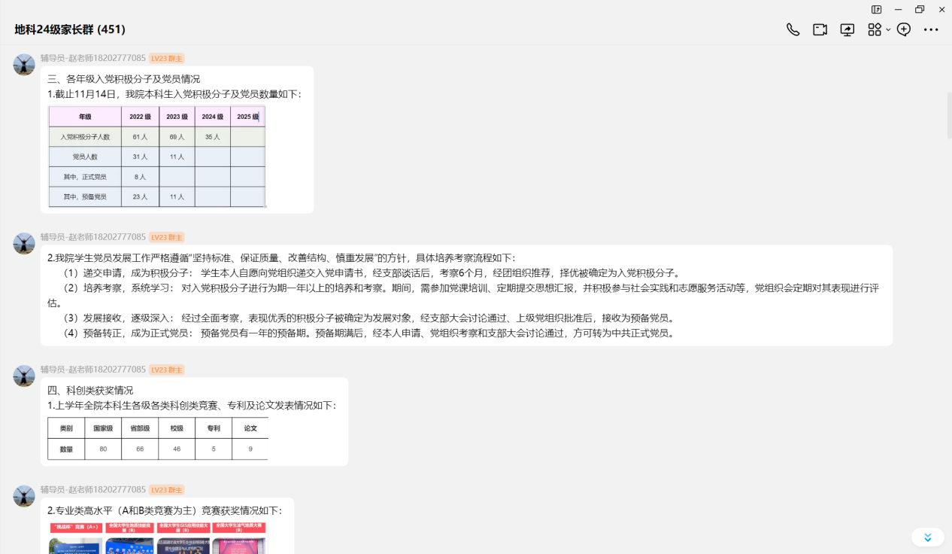
Task: Click the first message sender avatar
Action: (x=24, y=65)
